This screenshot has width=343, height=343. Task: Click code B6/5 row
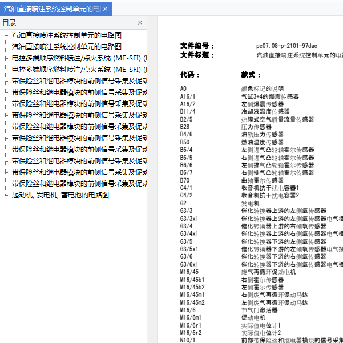187,158
